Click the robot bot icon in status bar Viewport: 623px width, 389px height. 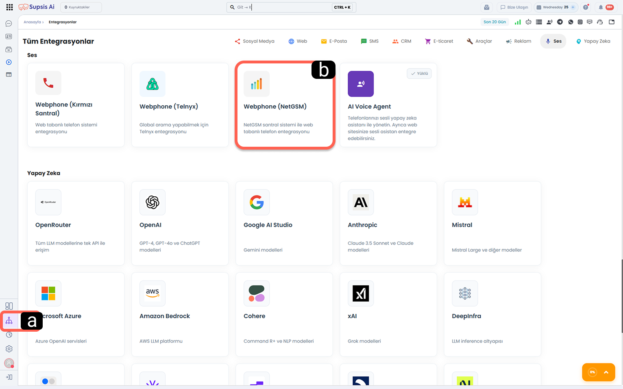tap(528, 22)
